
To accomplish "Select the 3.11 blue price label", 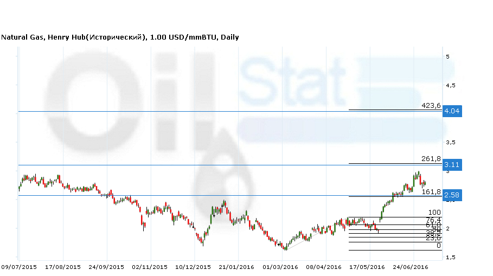I will 452,164.
